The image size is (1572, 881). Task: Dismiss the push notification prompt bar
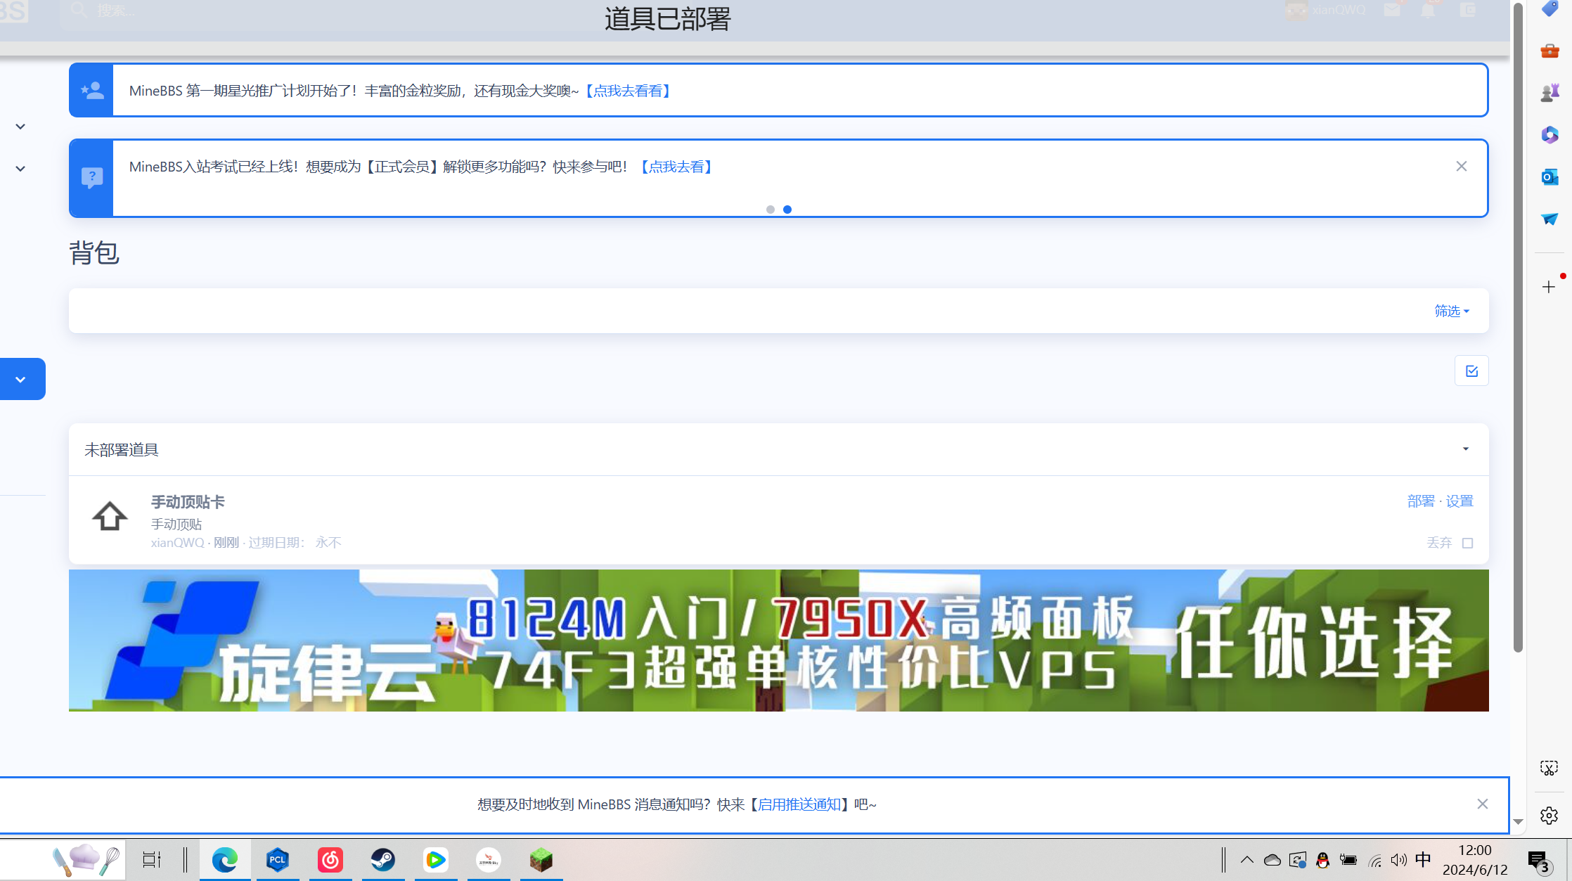(x=1483, y=804)
